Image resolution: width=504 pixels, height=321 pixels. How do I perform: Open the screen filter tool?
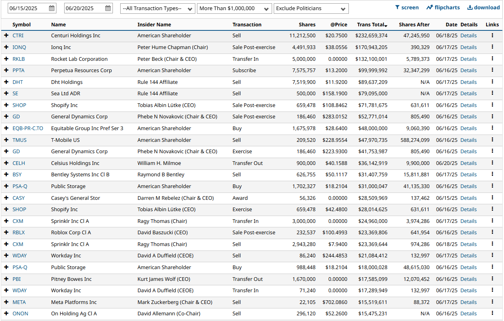pyautogui.click(x=407, y=7)
